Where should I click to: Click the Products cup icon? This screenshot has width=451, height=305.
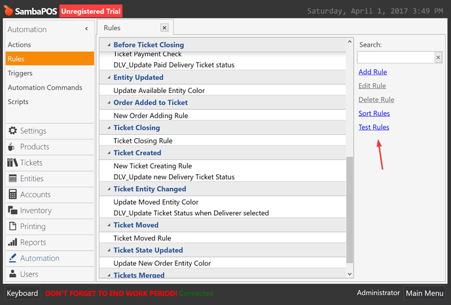click(11, 147)
